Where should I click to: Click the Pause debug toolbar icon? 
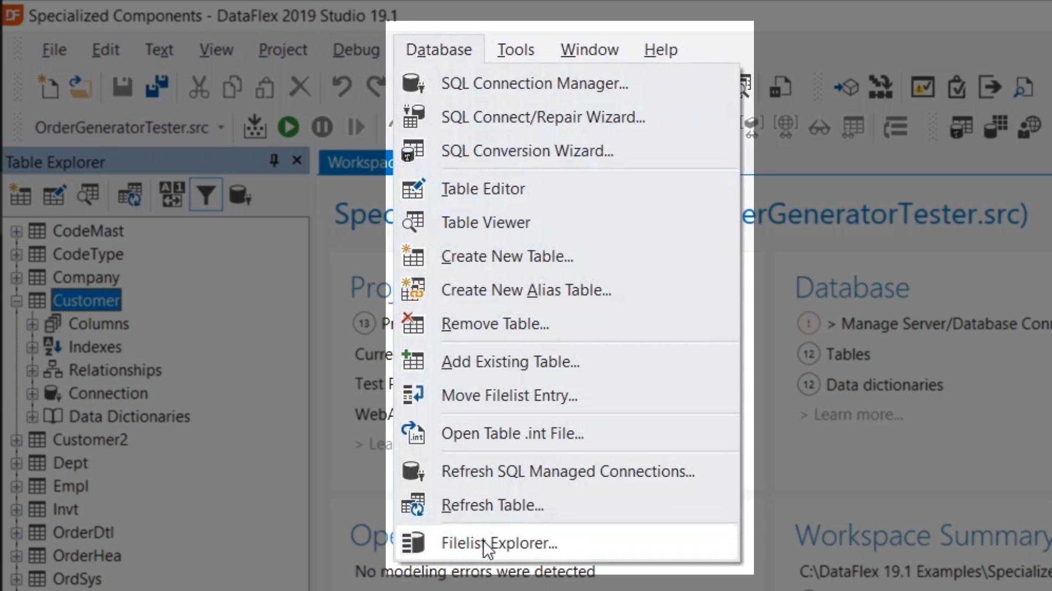coord(322,127)
